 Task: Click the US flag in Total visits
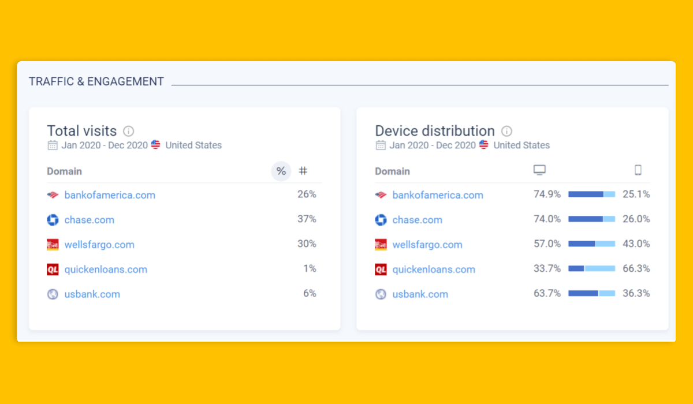pos(156,144)
